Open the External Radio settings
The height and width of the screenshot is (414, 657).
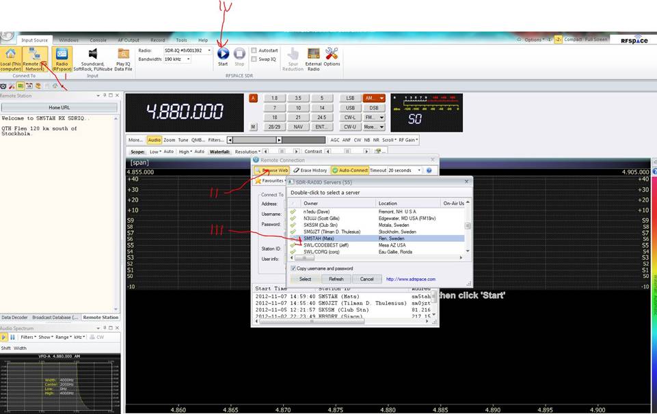313,59
